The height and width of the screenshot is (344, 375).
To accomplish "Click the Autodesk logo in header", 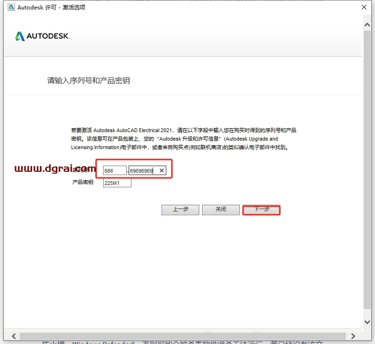I will coord(42,36).
